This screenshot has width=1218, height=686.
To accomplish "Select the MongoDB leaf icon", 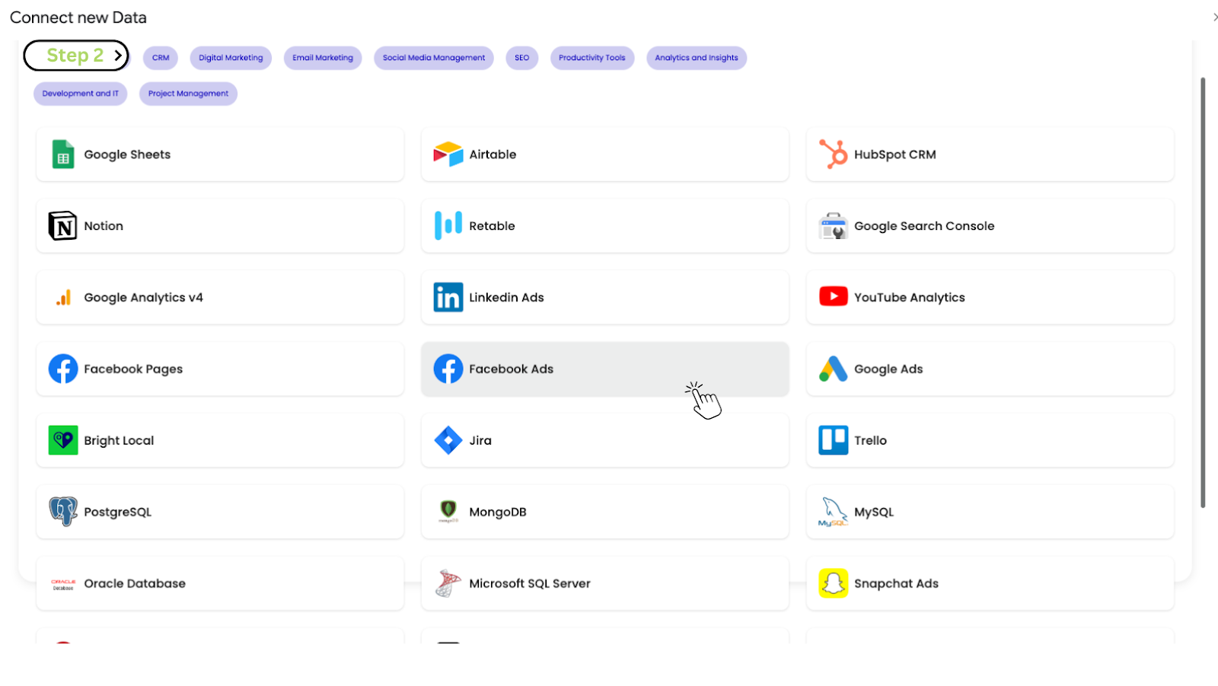I will 448,511.
